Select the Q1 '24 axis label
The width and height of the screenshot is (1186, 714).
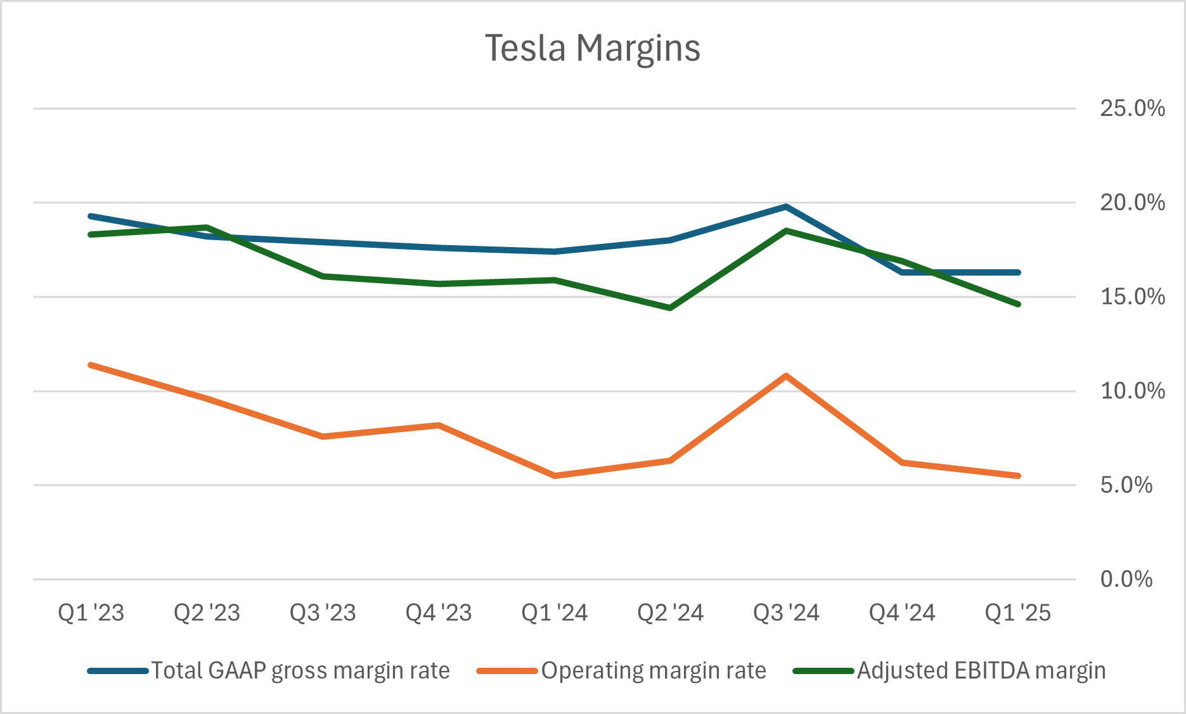tap(555, 613)
